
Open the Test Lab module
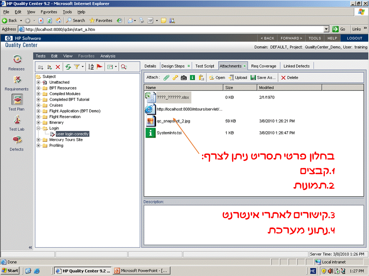[17, 123]
